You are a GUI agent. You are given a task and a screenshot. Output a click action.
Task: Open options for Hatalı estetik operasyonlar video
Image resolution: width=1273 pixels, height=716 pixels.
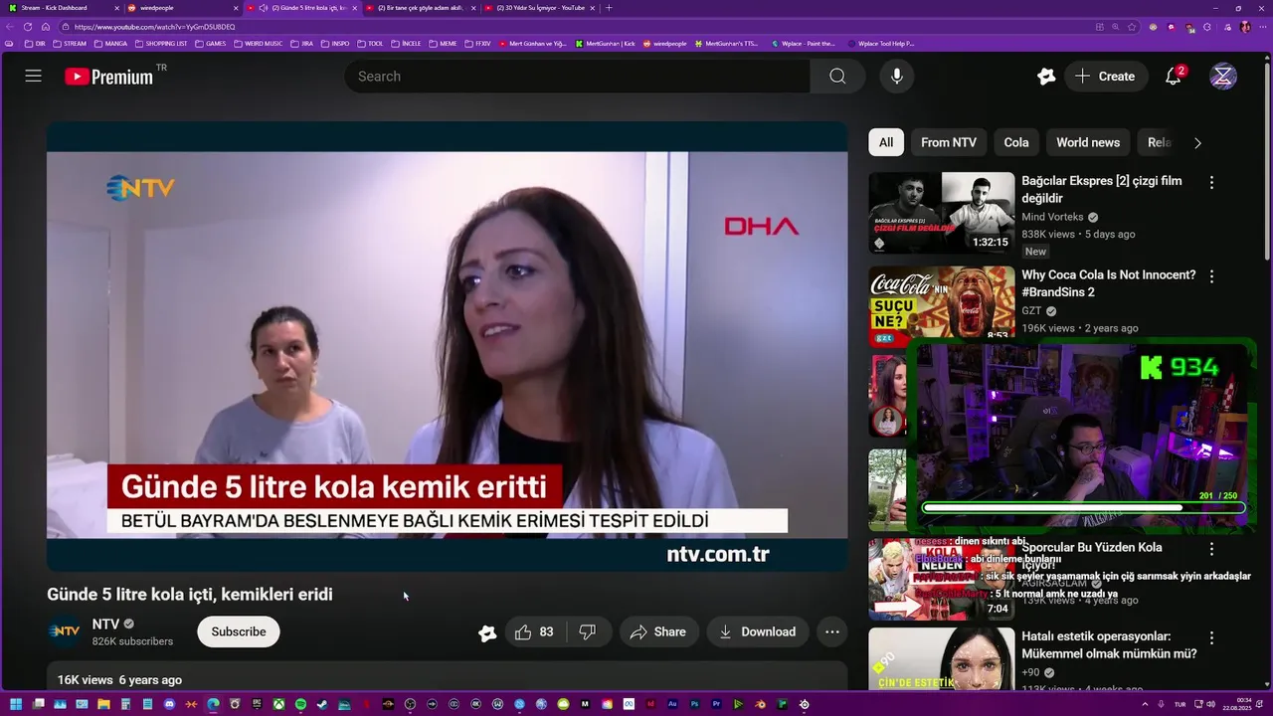tap(1211, 638)
